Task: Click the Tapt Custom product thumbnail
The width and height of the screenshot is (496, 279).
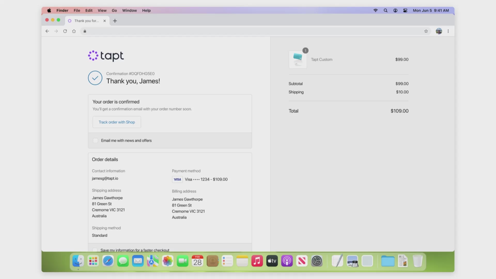Action: click(x=298, y=59)
